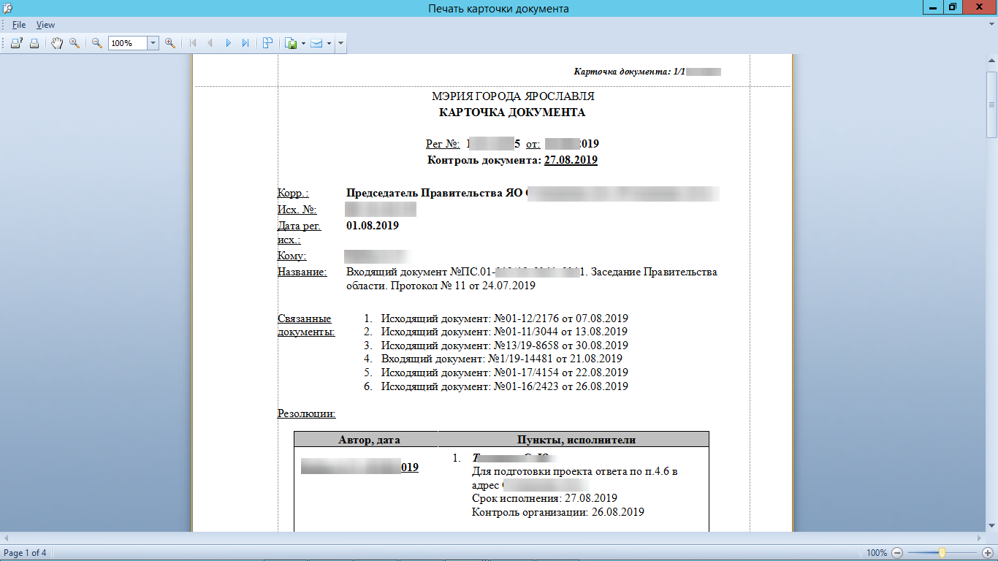The width and height of the screenshot is (998, 561).
Task: Select the Hand pan tool
Action: [x=57, y=43]
